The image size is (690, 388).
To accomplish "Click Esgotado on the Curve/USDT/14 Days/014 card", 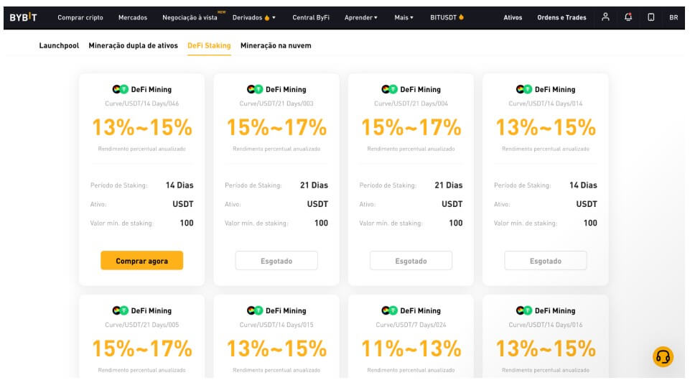I will coord(546,261).
